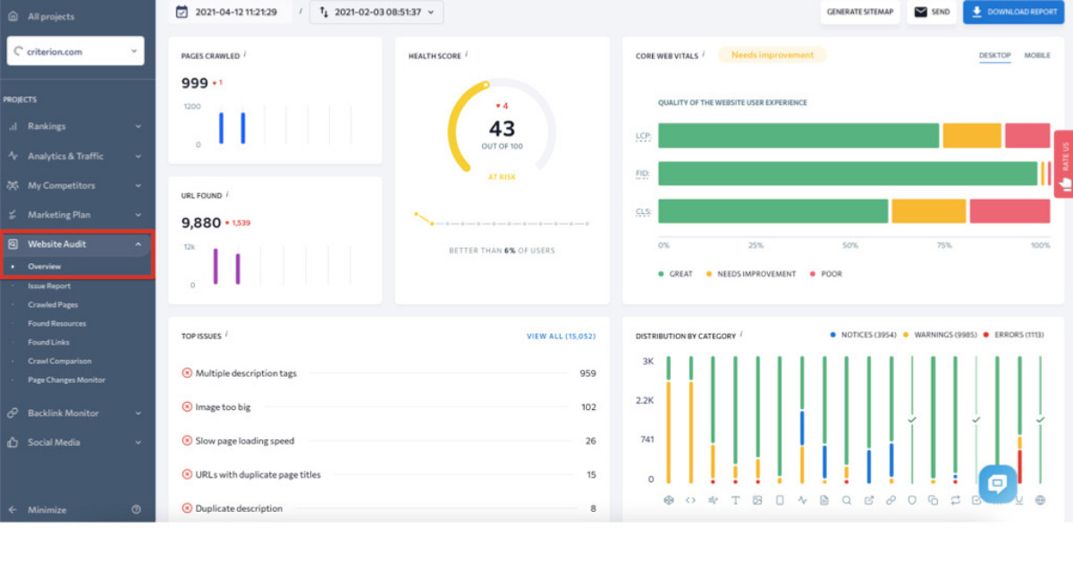Screen dimensions: 1073x562
Task: Click the info icon next to URL Found
Action: click(227, 193)
